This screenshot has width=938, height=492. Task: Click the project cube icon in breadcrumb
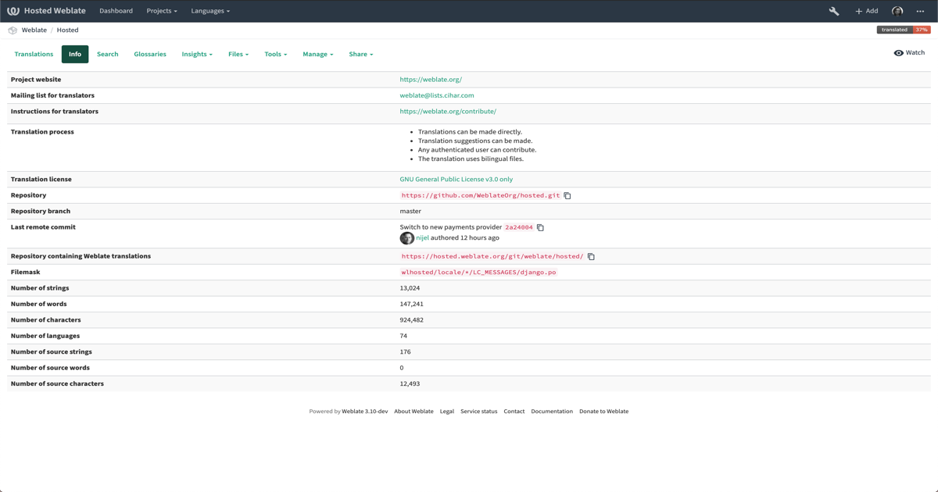pos(13,30)
